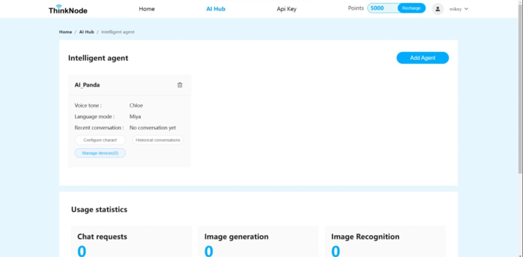Screen dimensions: 523x257
Task: Click the Add Agent button
Action: [422, 58]
